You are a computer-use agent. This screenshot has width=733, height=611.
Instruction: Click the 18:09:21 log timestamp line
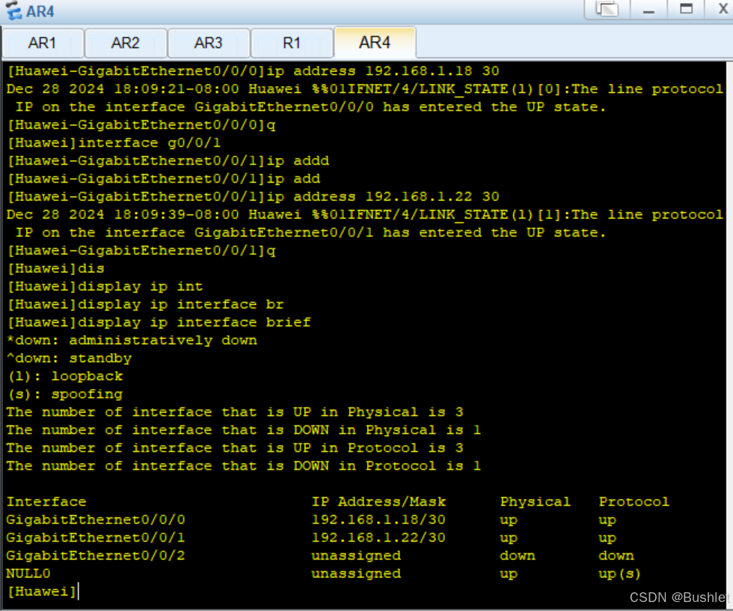click(365, 89)
